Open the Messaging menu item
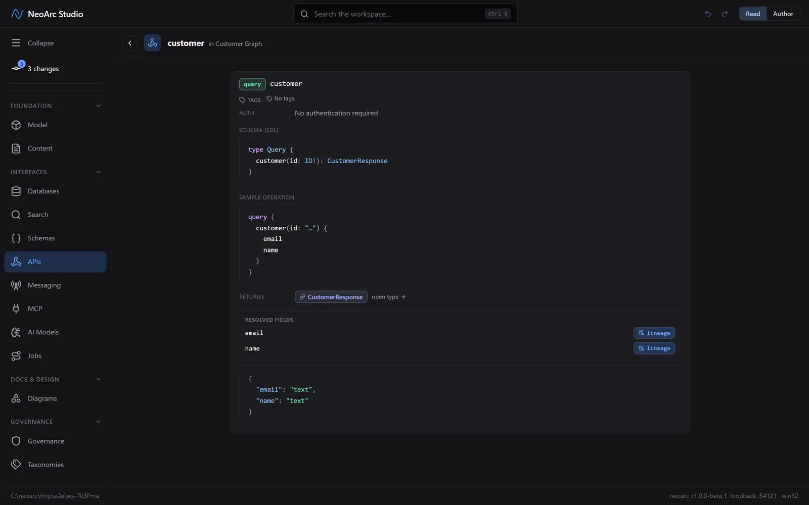Screen dimensions: 809x505 56,285
